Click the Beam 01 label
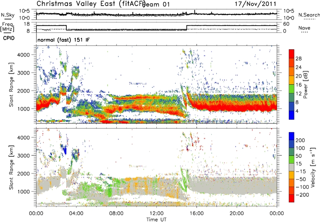Image resolution: width=320 pixels, height=222 pixels. tap(156, 4)
